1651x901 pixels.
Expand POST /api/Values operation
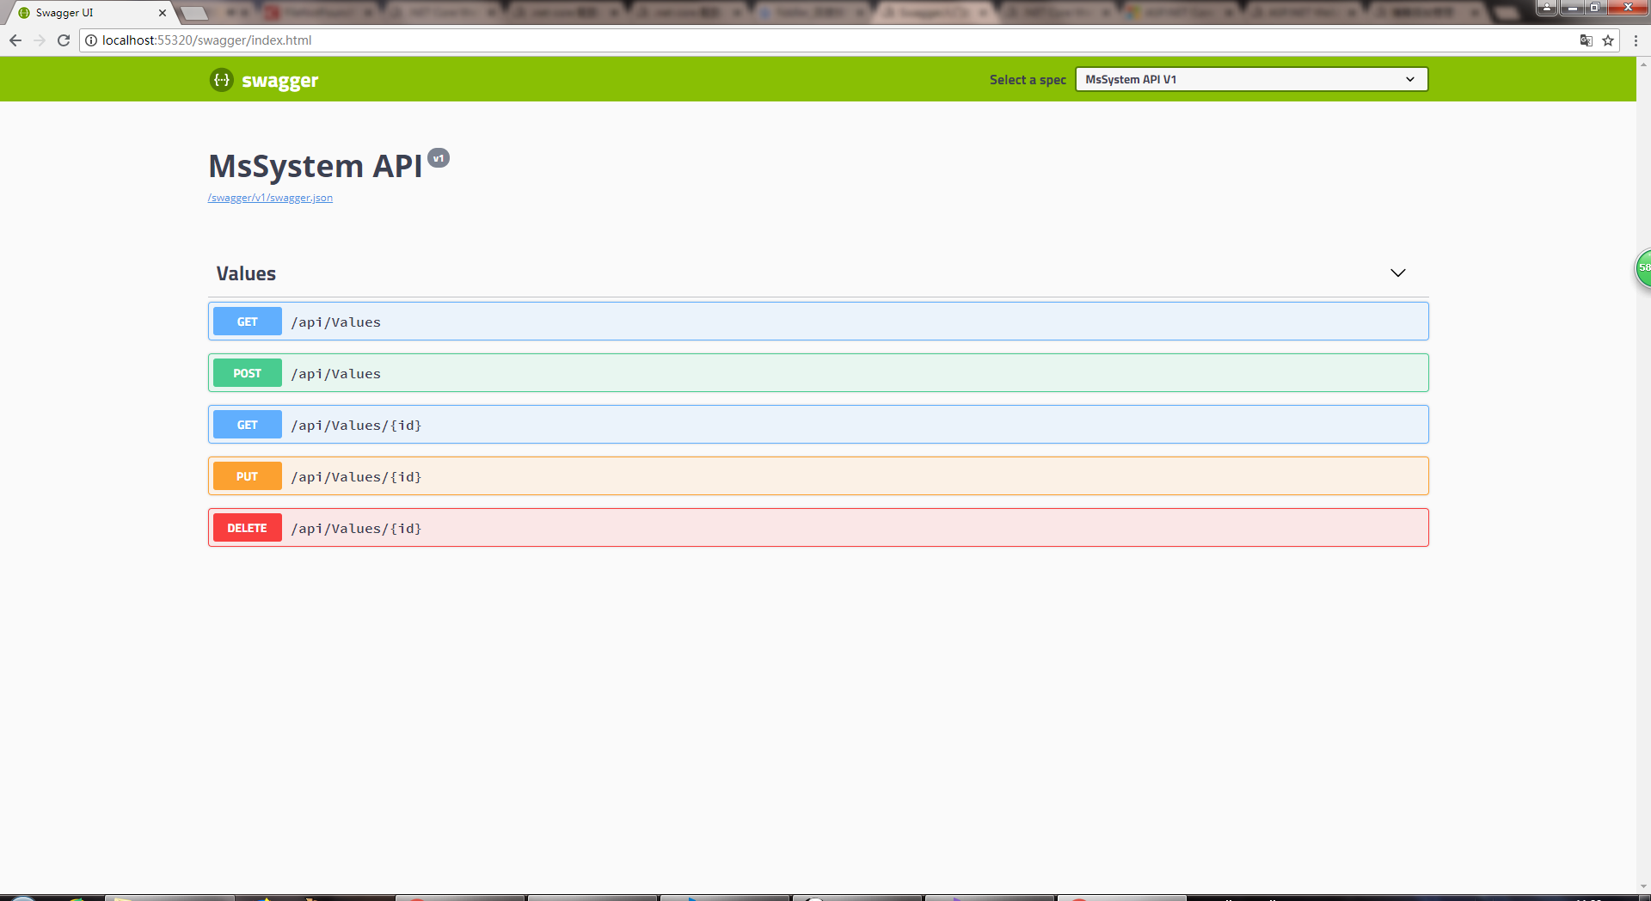819,373
